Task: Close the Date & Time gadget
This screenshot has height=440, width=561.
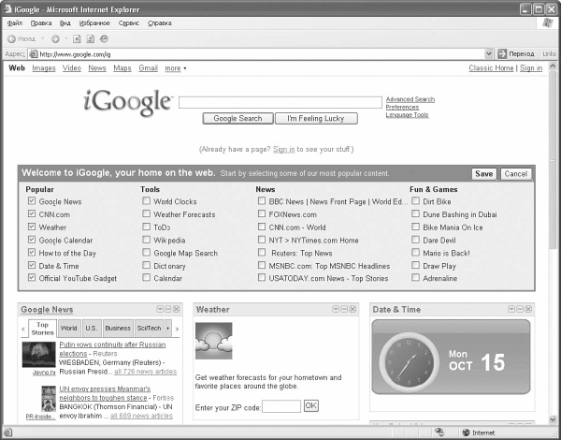Action: [x=530, y=309]
